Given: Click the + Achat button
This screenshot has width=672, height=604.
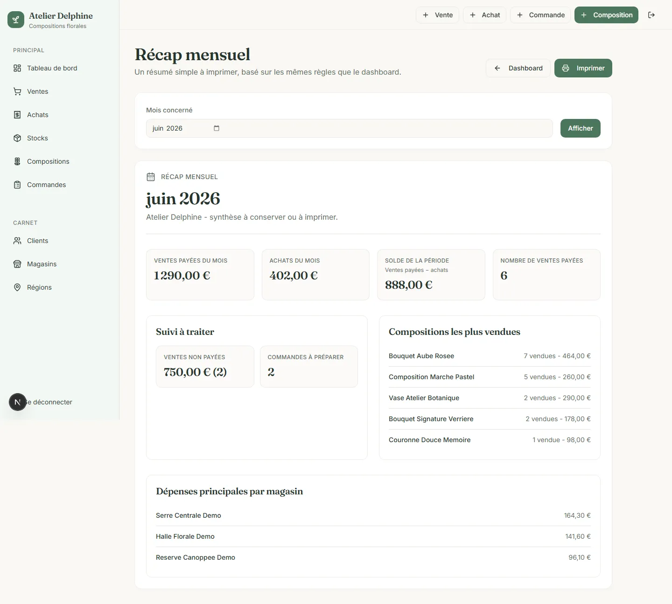Looking at the screenshot, I should [x=484, y=15].
